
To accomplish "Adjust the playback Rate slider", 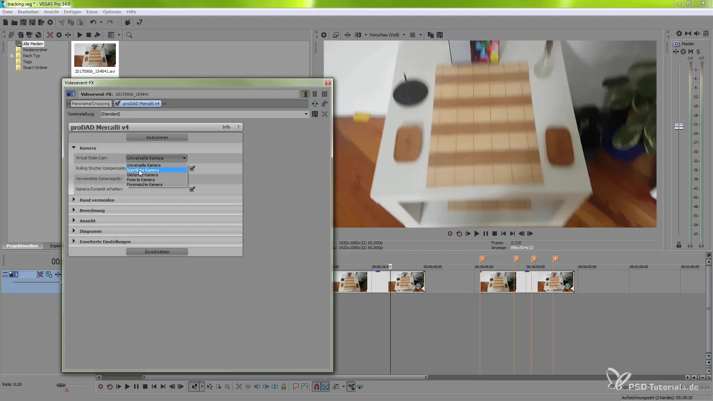I will [x=61, y=385].
